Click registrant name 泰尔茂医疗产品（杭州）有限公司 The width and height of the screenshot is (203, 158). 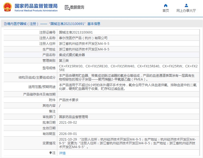coord(83,38)
